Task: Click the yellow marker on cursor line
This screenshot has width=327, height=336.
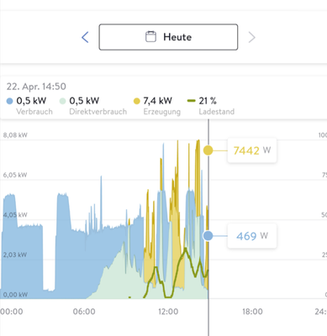Action: [208, 150]
